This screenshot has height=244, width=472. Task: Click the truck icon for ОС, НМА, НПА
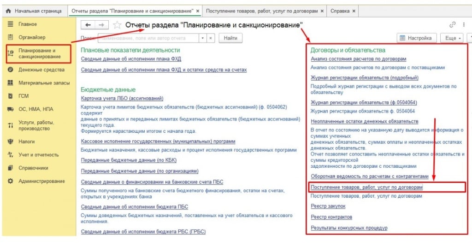pos(10,109)
